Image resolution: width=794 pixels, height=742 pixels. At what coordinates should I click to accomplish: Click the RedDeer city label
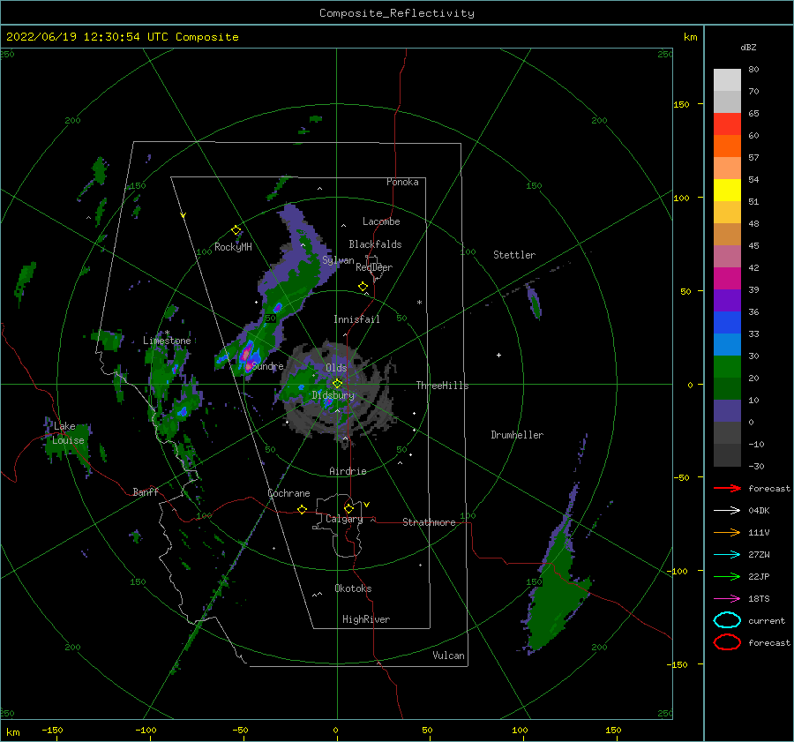click(x=374, y=267)
